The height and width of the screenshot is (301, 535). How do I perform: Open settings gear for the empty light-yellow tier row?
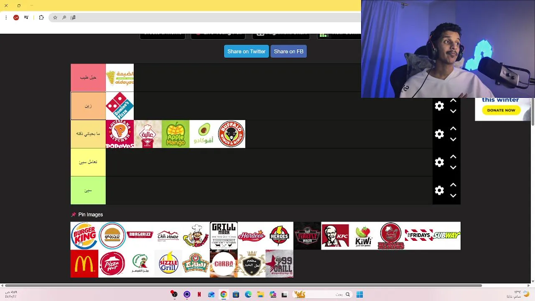click(439, 162)
